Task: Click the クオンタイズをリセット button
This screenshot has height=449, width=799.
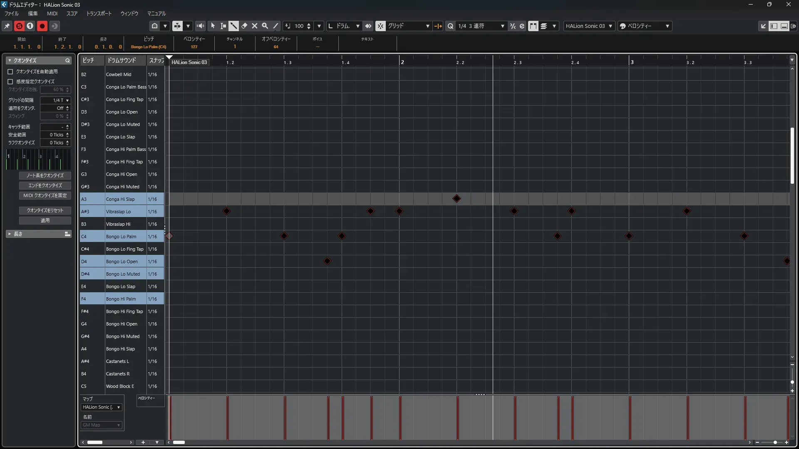Action: [45, 210]
